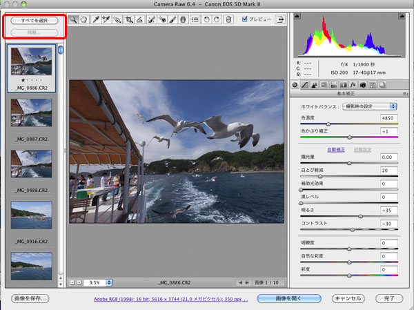The image size is (414, 310).
Task: Select the Hand tool
Action: [84, 20]
